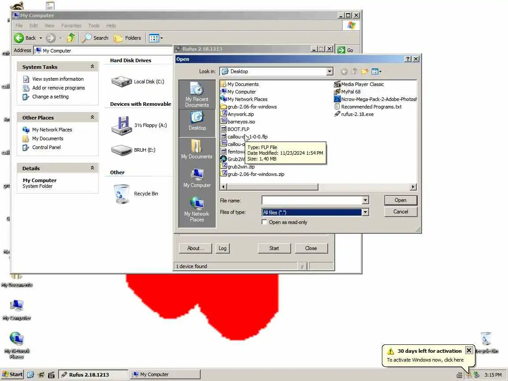Select Media Player Classic shortcut

[x=359, y=84]
